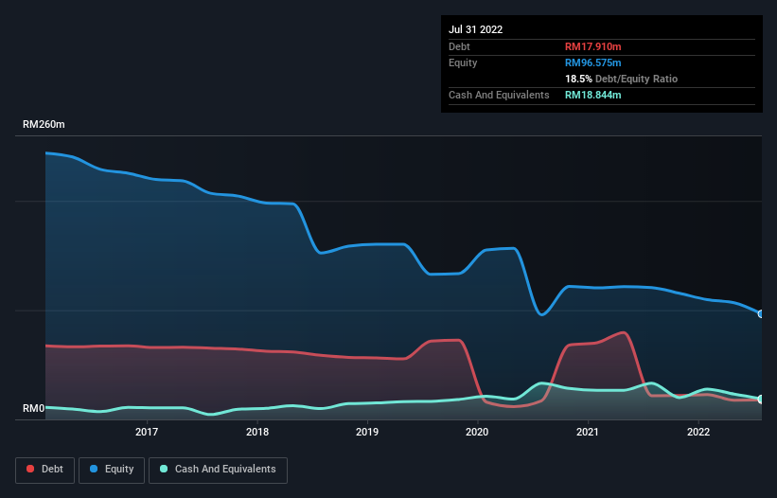Click the 18.5% Debt/Equity Ratio text
The image size is (777, 498).
click(x=622, y=79)
